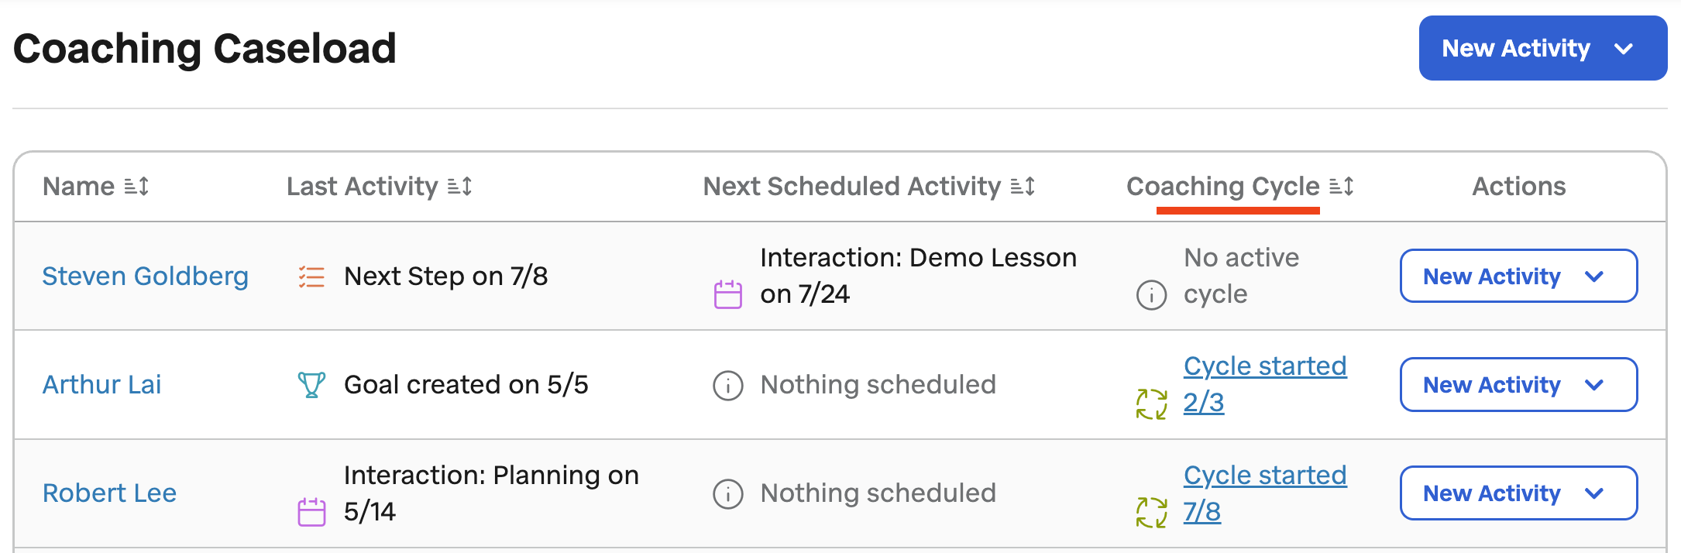The height and width of the screenshot is (553, 1681).
Task: Expand New Activity menu for Steven Goldberg
Action: (x=1518, y=276)
